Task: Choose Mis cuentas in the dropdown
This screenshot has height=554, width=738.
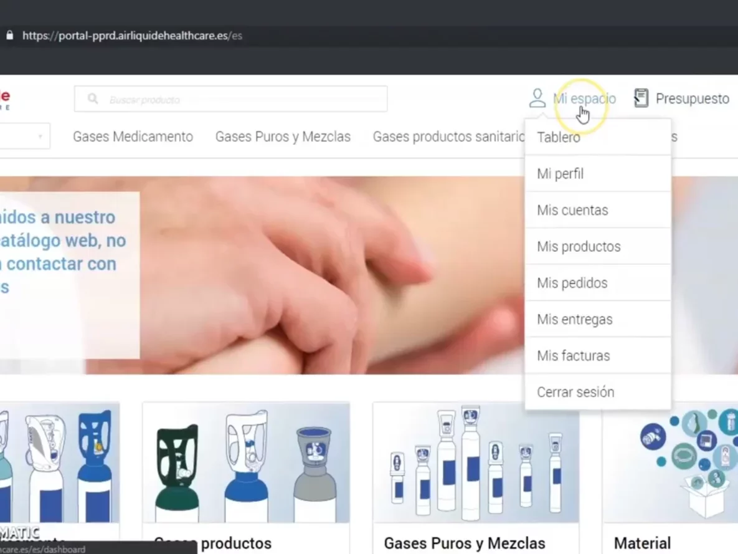Action: (x=572, y=210)
